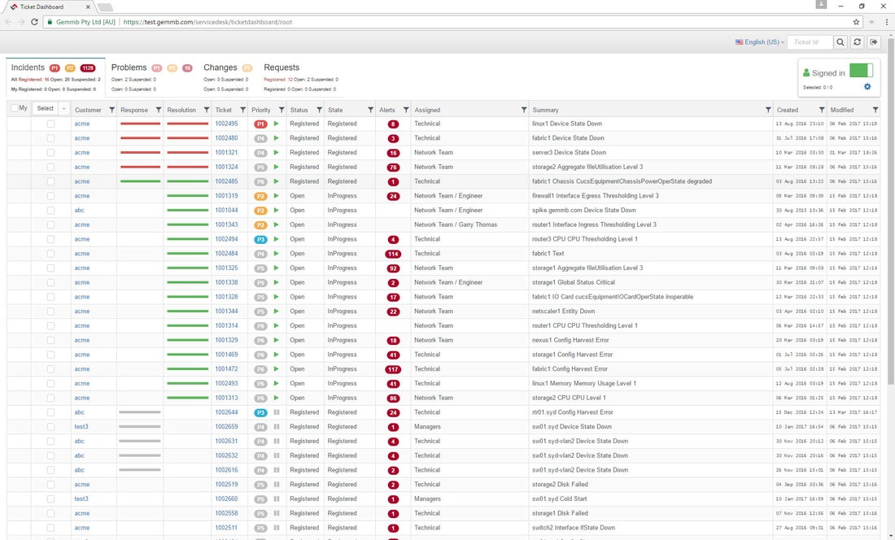Open the Incidents tab
This screenshot has width=895, height=540.
(55, 77)
